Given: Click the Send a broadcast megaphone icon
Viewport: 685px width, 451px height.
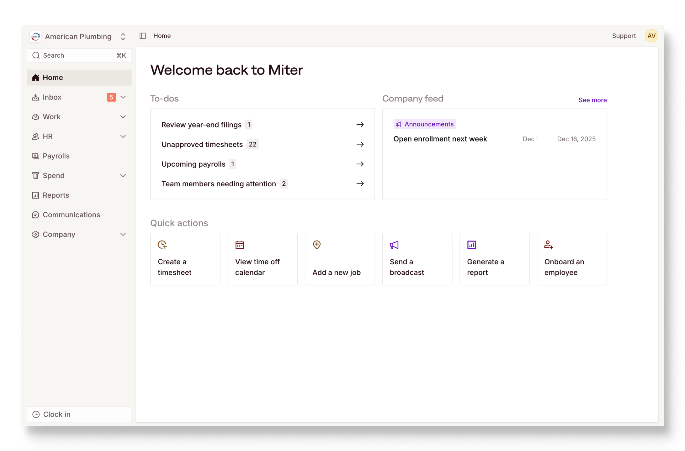Looking at the screenshot, I should point(394,245).
